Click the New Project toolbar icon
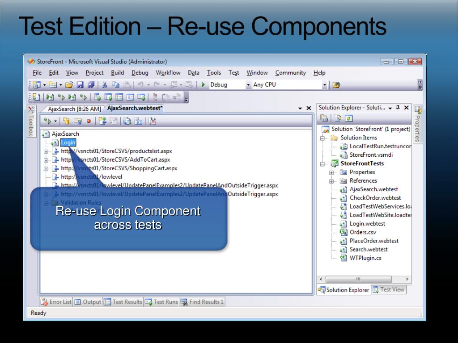 (x=37, y=85)
